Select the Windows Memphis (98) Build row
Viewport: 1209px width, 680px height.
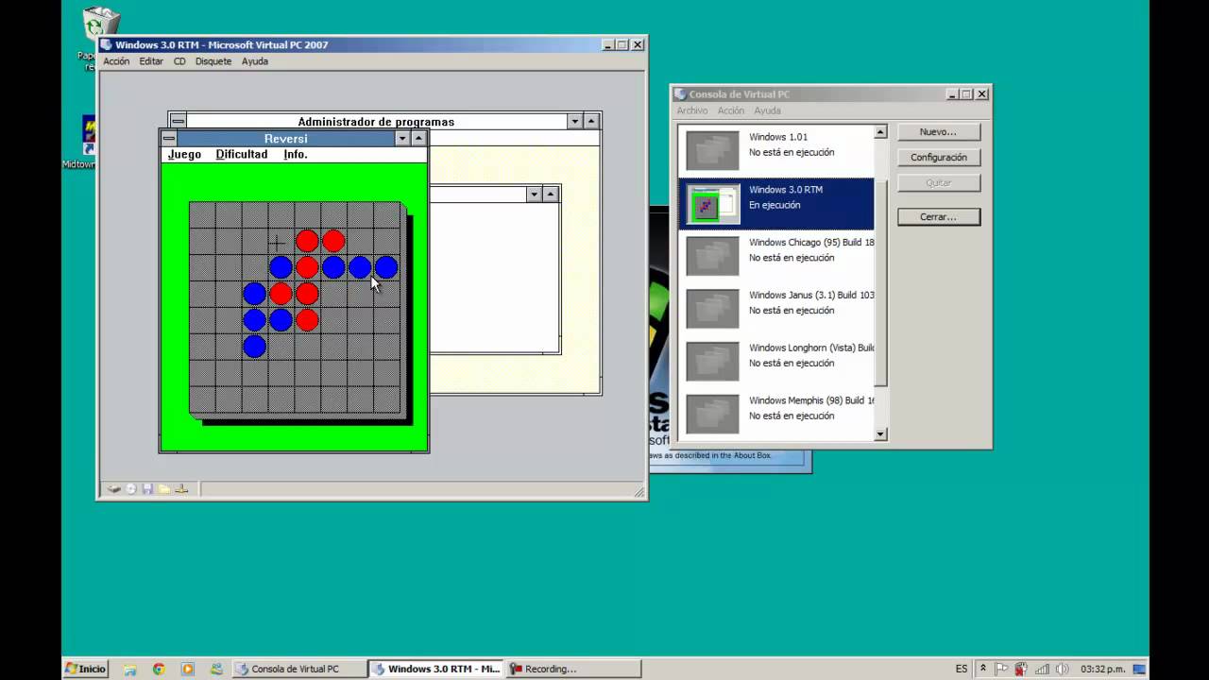coord(776,416)
